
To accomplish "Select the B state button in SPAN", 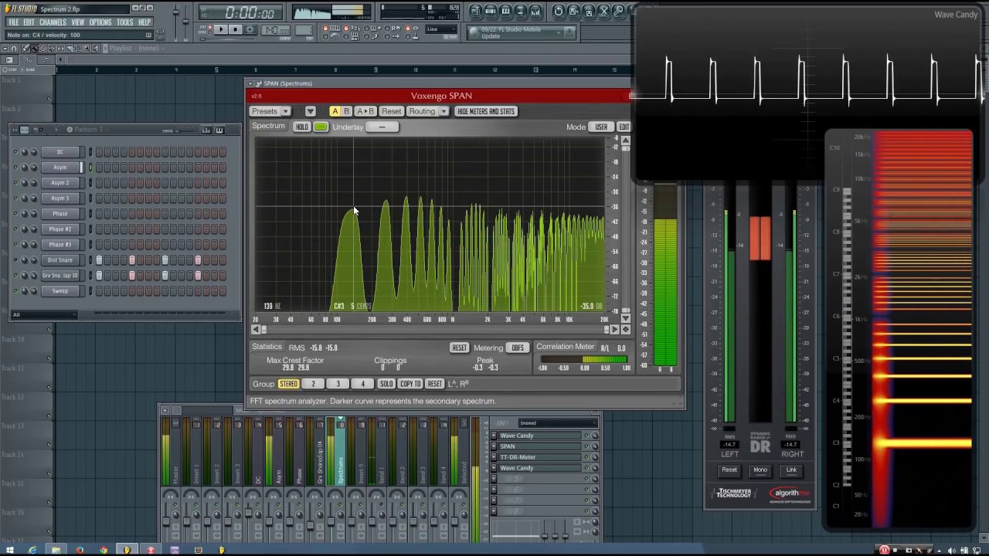I will coord(346,111).
